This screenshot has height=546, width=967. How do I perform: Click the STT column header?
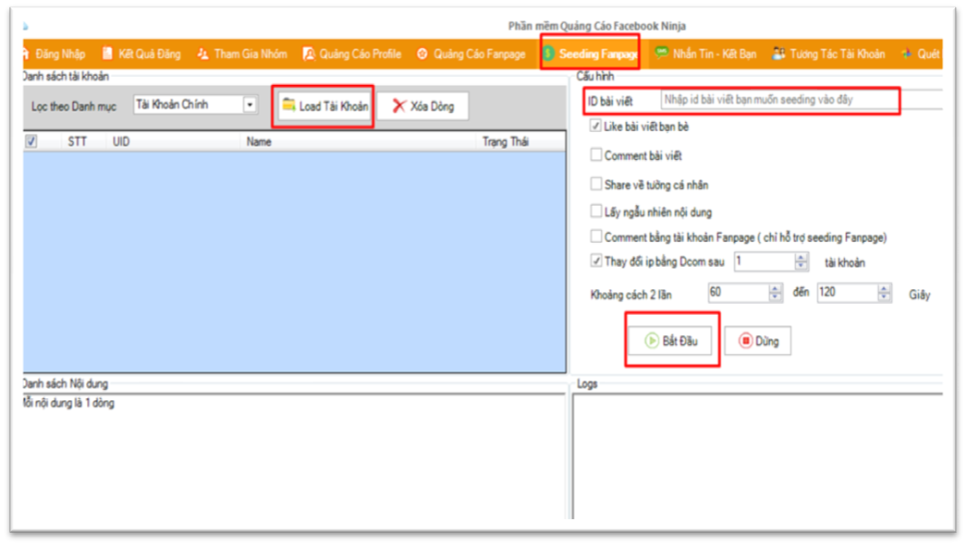tap(77, 141)
